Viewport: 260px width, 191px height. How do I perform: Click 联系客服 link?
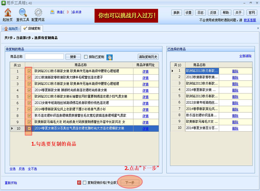pos(250,20)
